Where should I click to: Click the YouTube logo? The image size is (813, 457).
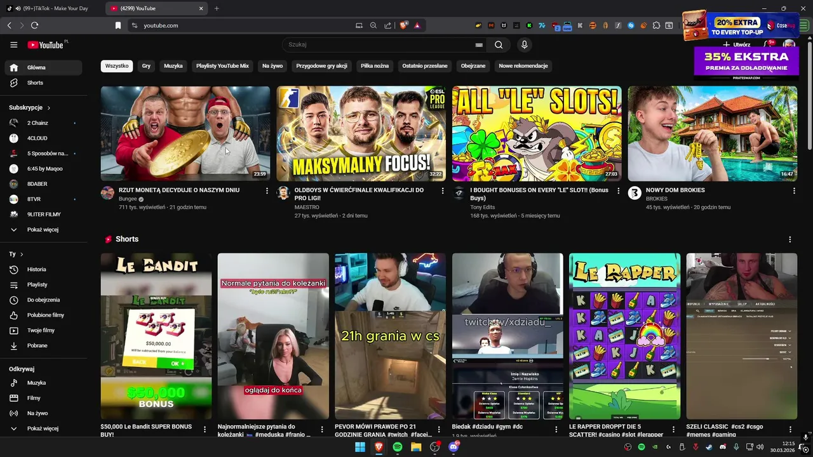tap(46, 44)
